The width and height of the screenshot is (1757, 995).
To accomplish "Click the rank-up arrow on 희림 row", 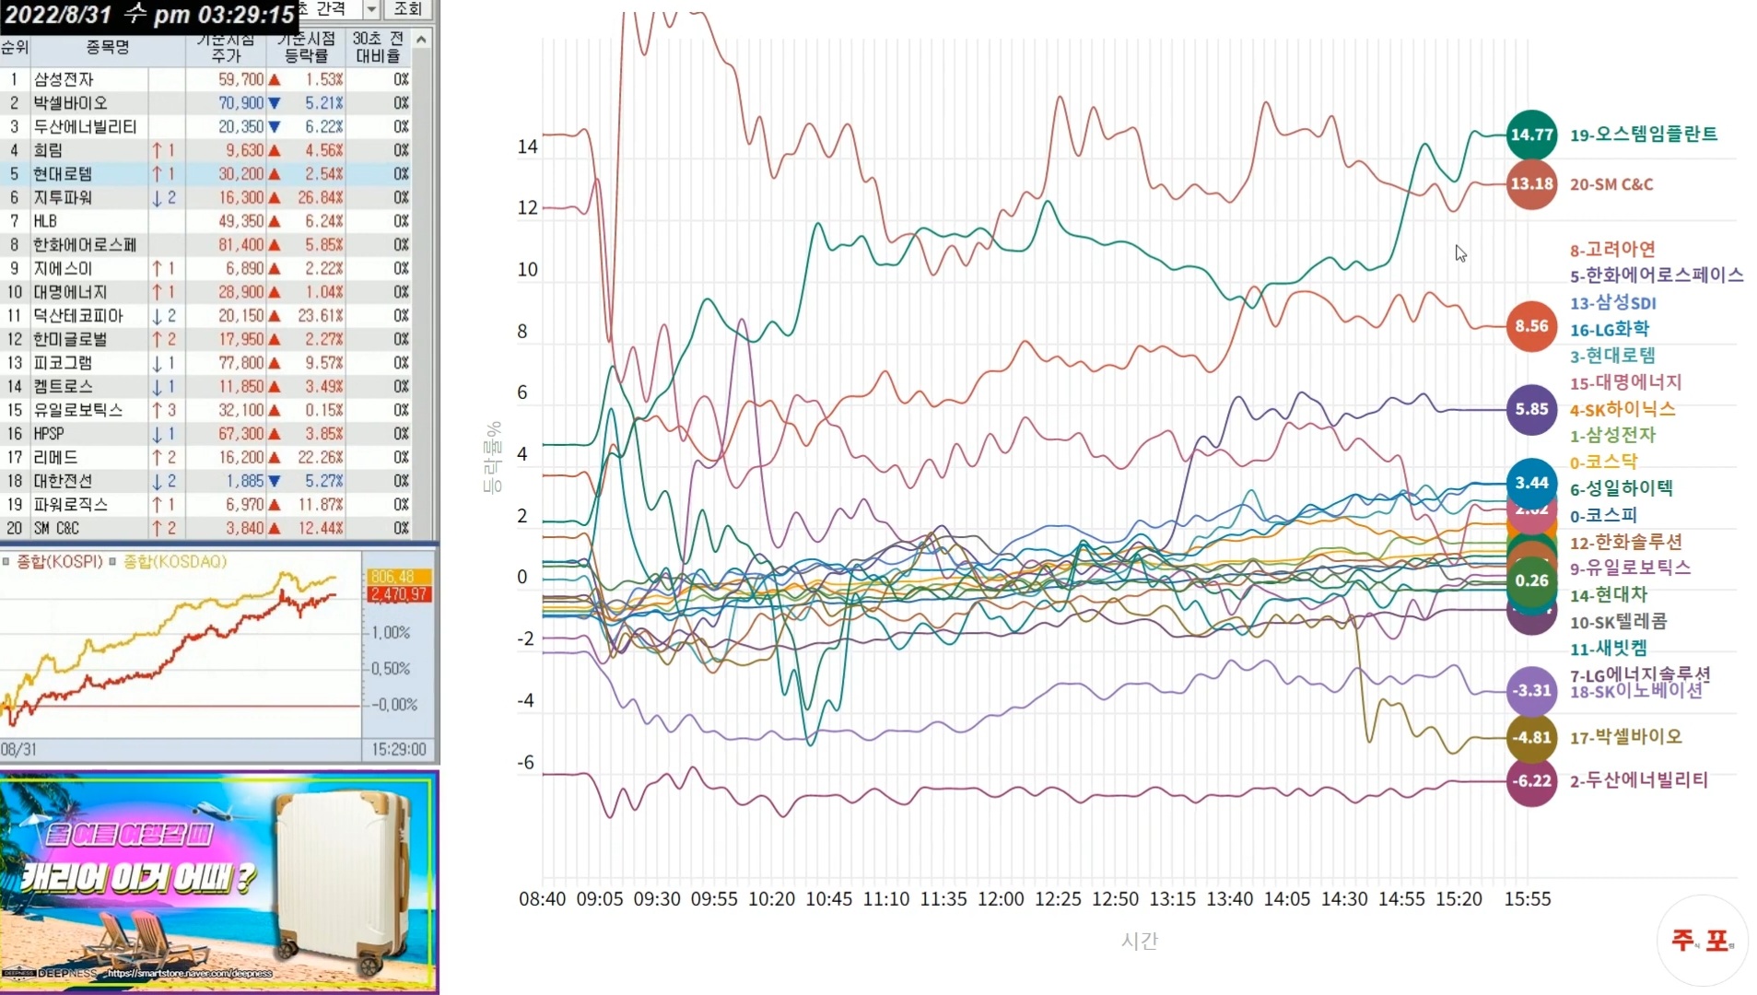I will point(157,150).
